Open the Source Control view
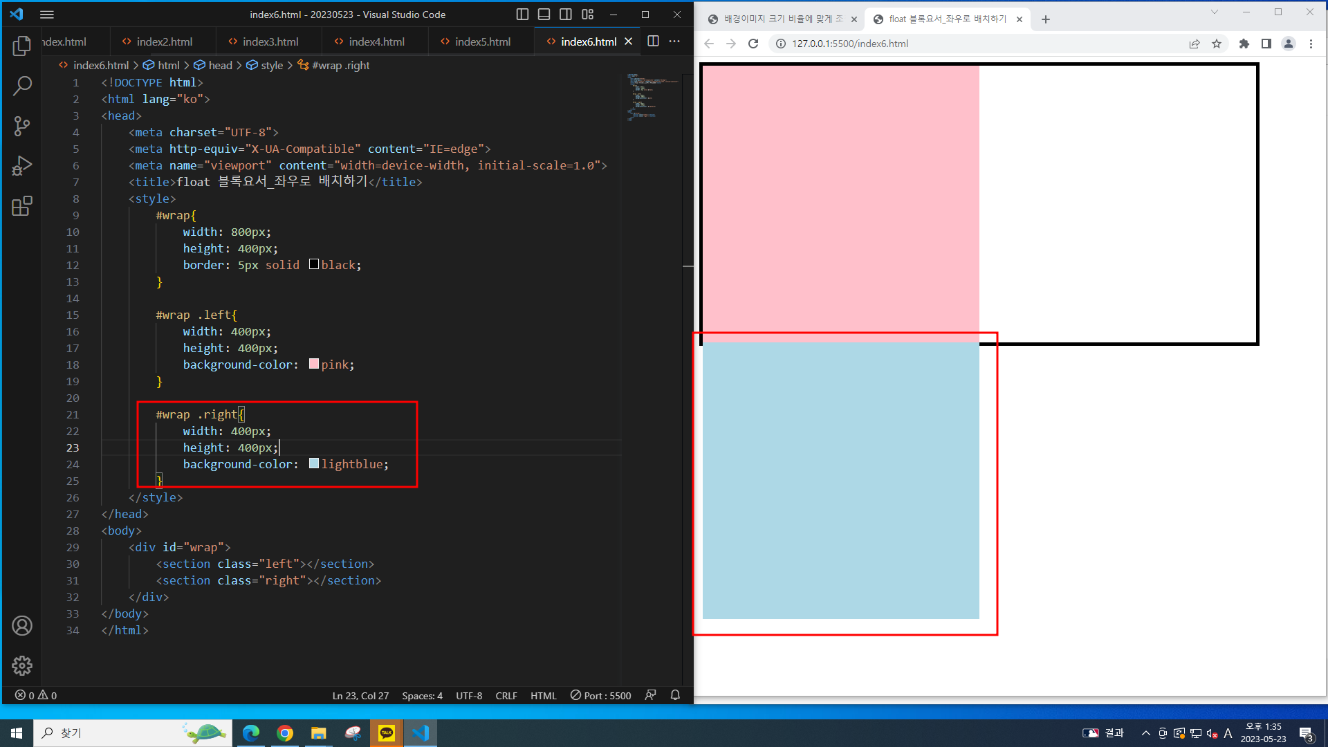 [x=21, y=126]
